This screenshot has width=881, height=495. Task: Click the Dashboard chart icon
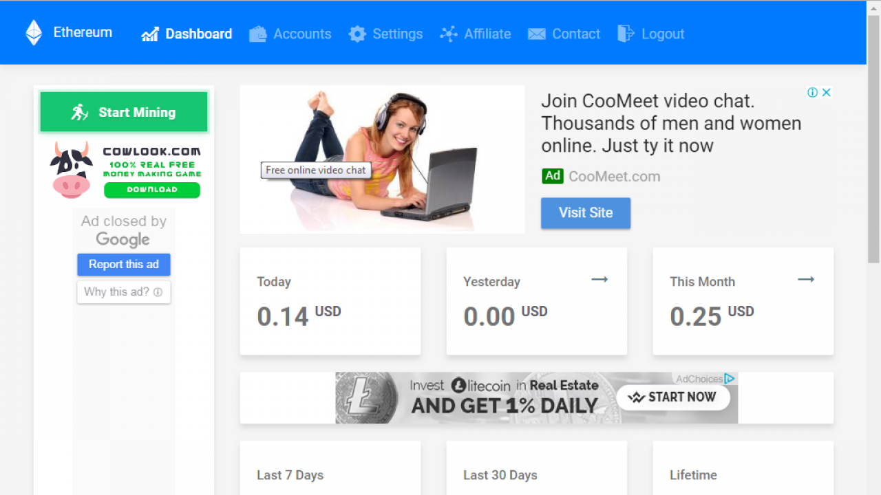click(150, 34)
